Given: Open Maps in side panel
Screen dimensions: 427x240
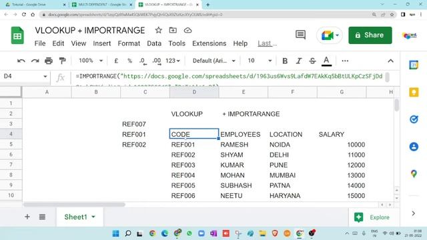Looking at the screenshot, I should pos(414,173).
